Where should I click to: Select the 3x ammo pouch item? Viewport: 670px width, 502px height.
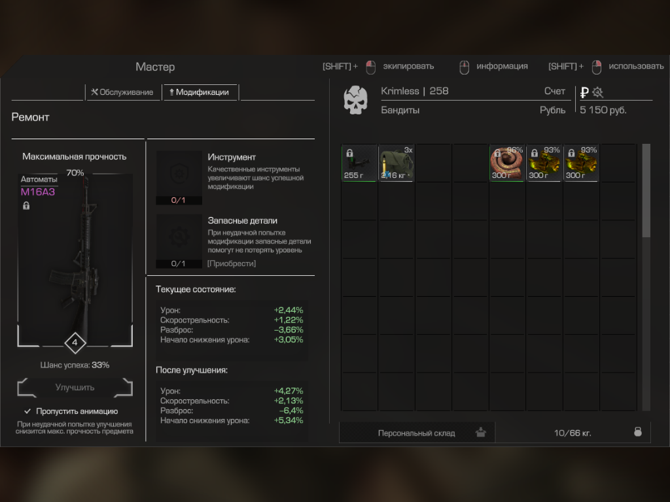396,163
